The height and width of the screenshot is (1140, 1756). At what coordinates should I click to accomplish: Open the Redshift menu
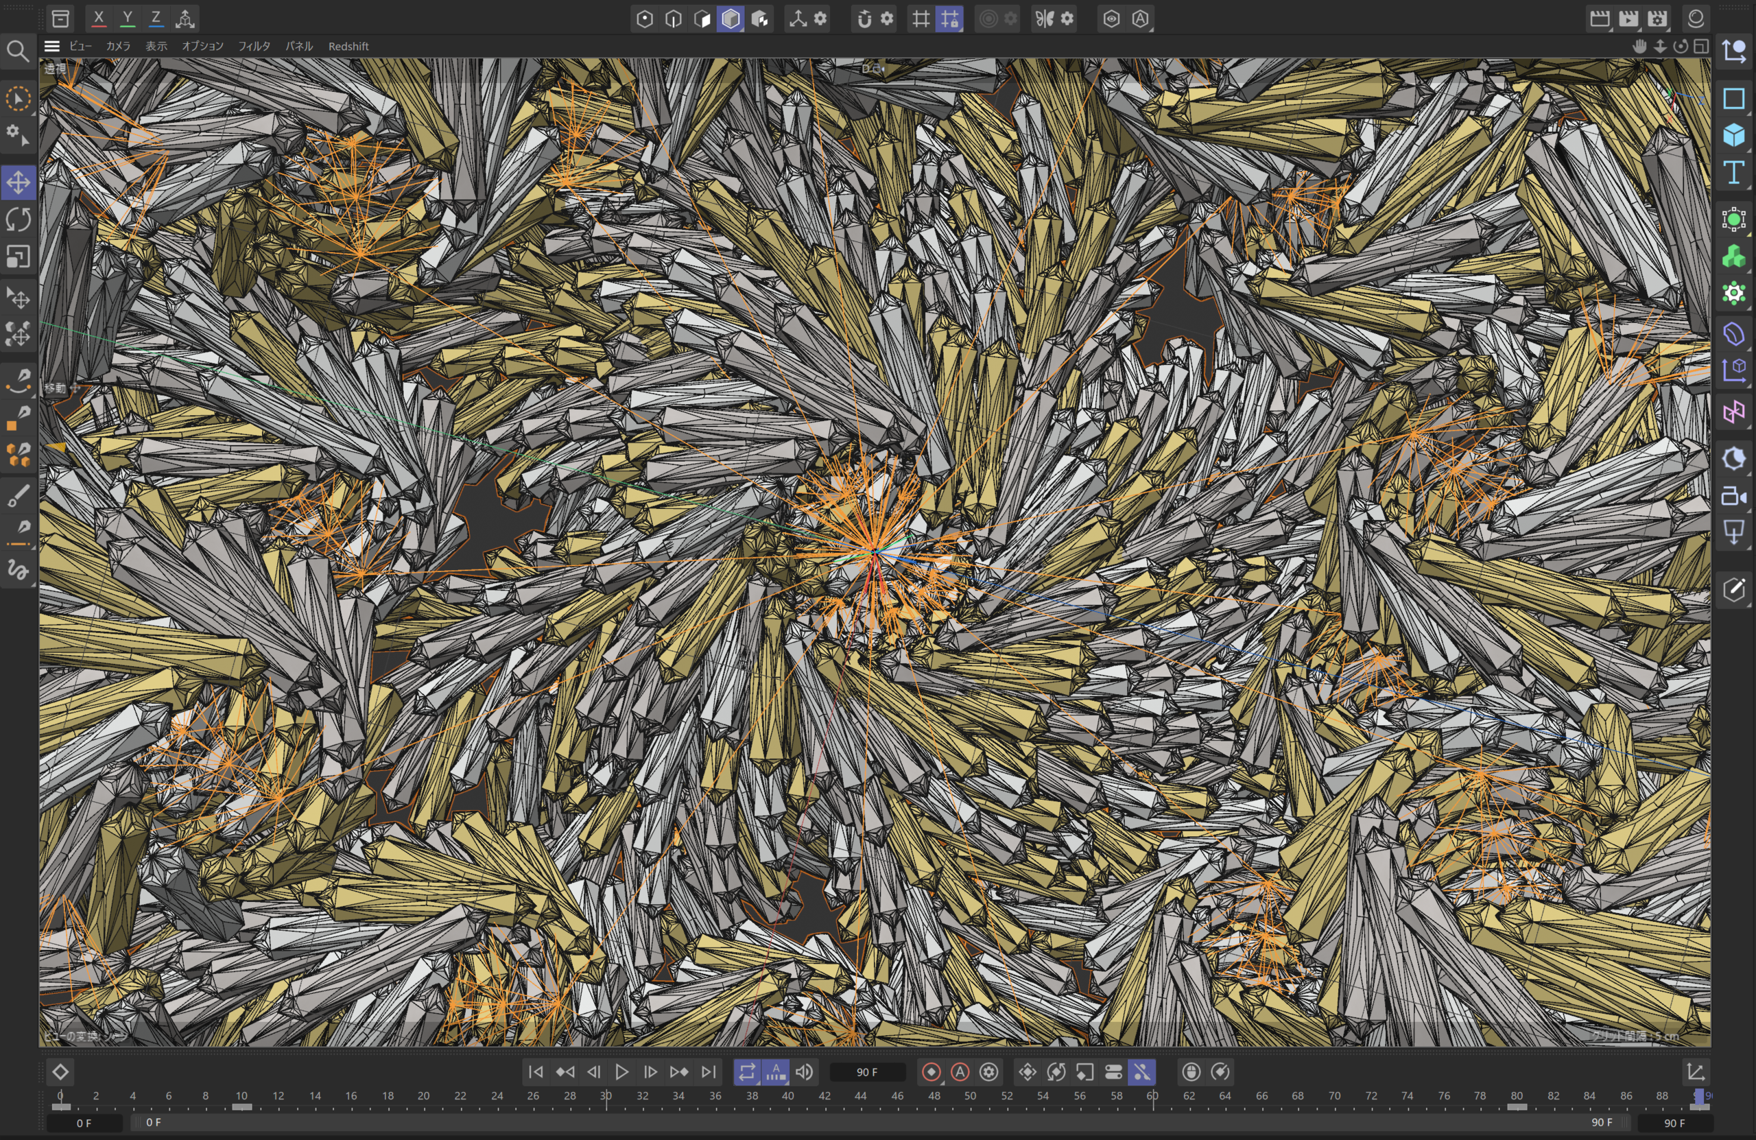[348, 46]
